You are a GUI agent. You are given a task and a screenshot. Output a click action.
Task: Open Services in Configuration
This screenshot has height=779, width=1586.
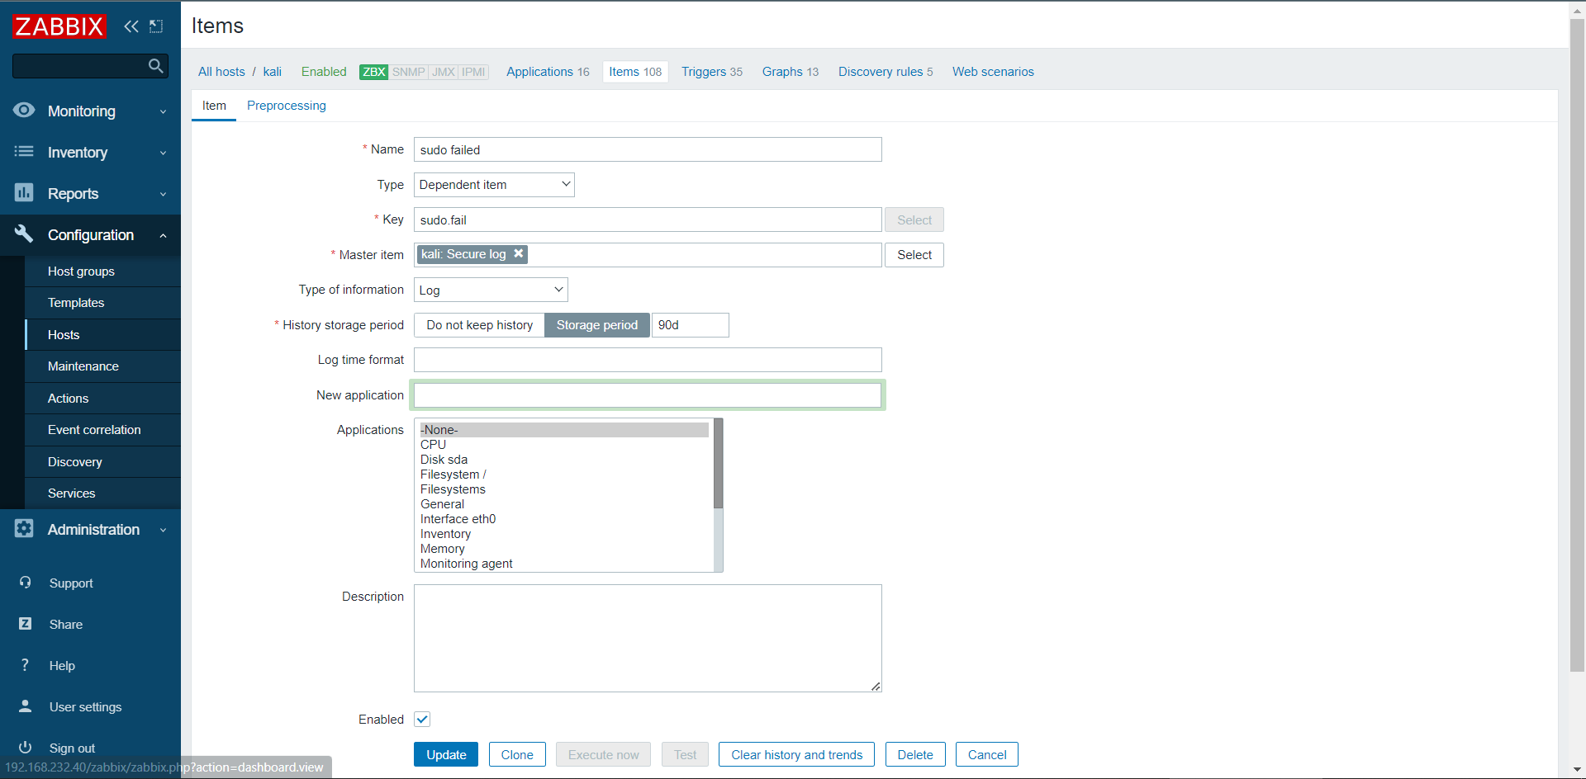click(x=102, y=493)
